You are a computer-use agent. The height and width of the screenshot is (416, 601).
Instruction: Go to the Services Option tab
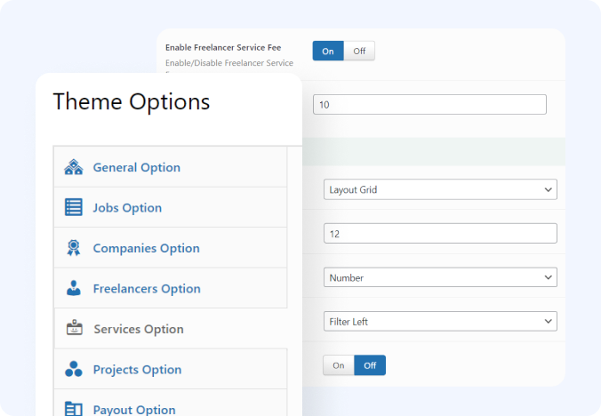pyautogui.click(x=171, y=329)
